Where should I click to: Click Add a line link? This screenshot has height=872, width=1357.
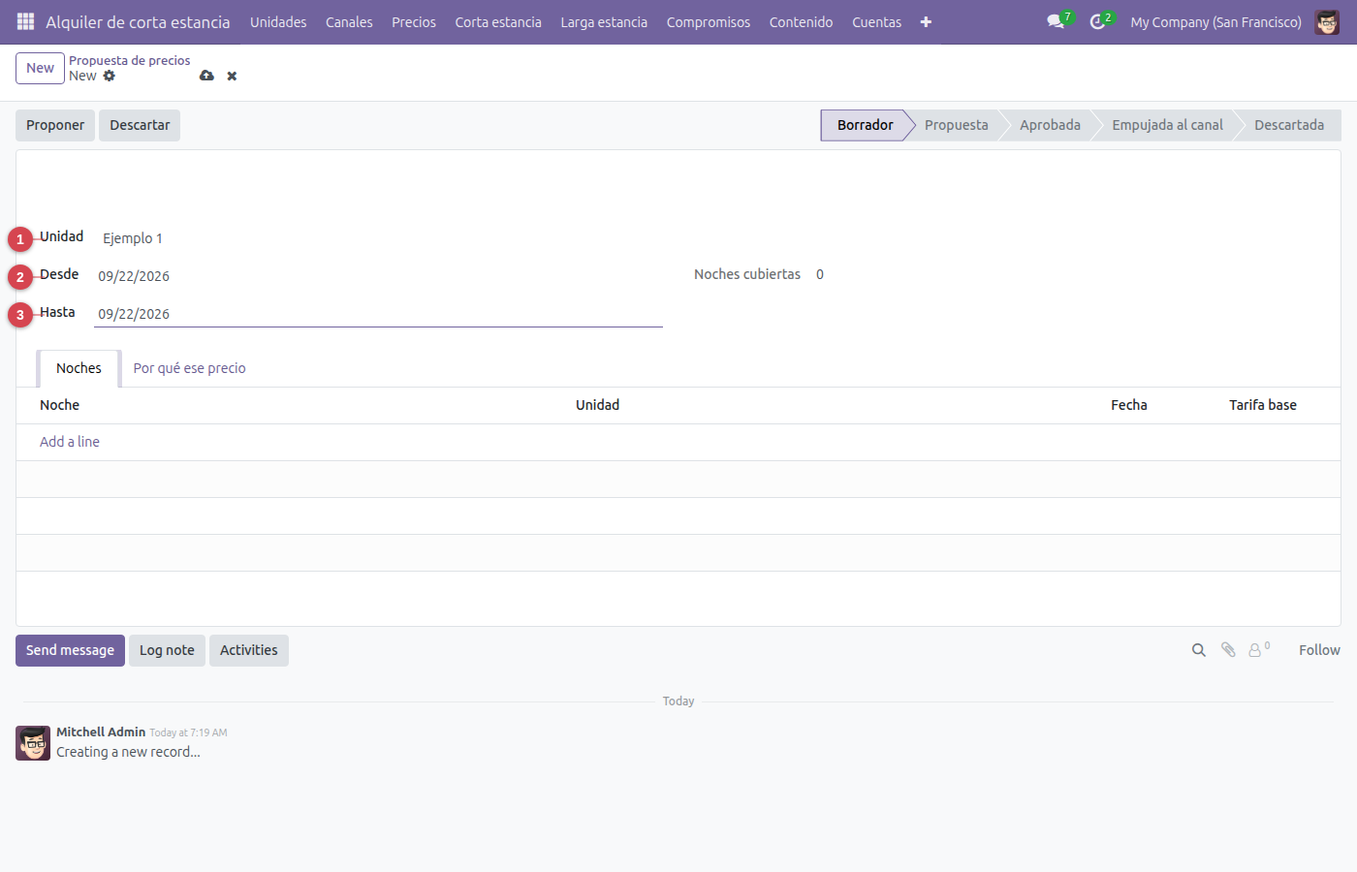click(x=70, y=442)
